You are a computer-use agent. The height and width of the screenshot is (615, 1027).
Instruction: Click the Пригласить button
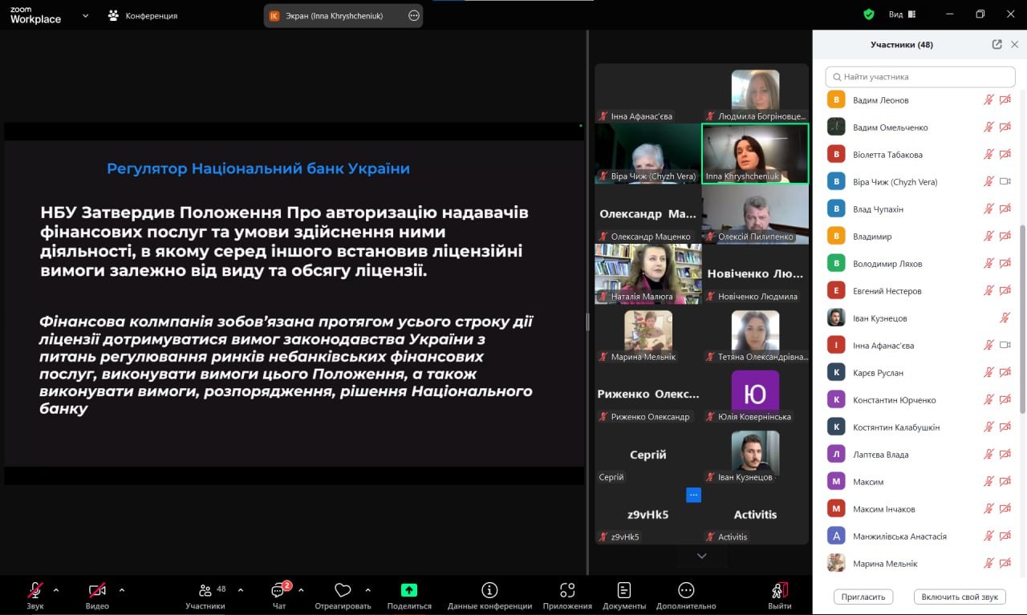[863, 597]
